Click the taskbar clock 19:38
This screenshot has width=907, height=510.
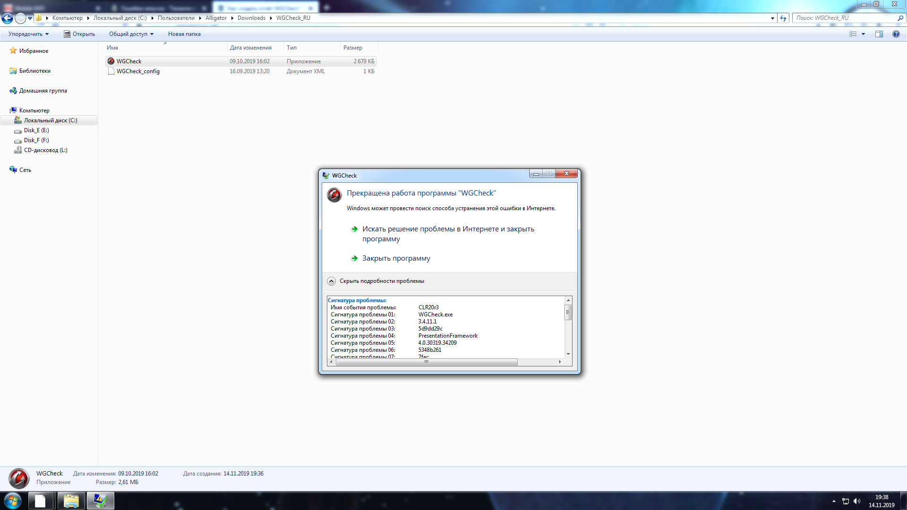pos(881,497)
